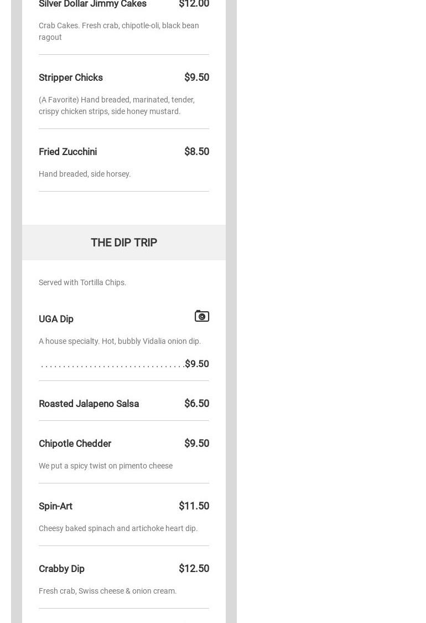Screen dimensions: 426x623
Task: Click the spinach and artichoke description
Action: click(x=118, y=528)
